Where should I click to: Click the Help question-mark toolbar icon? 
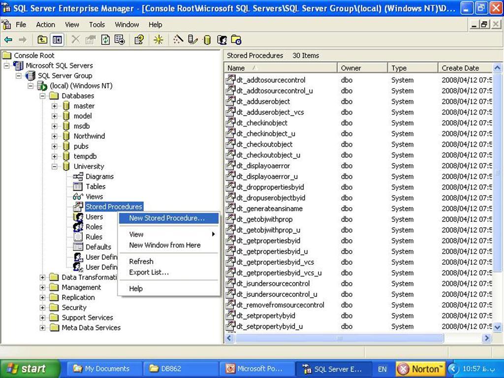click(139, 40)
